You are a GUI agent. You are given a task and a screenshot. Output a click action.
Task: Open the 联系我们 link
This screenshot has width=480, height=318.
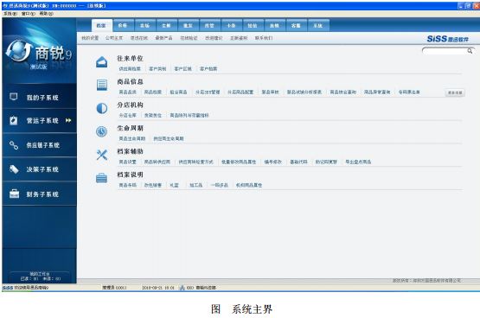[264, 38]
